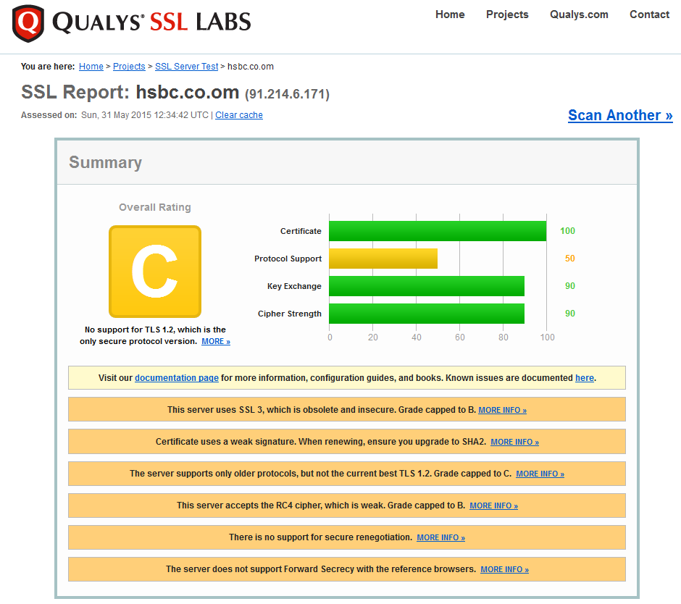Open the Contact menu item

pyautogui.click(x=649, y=14)
